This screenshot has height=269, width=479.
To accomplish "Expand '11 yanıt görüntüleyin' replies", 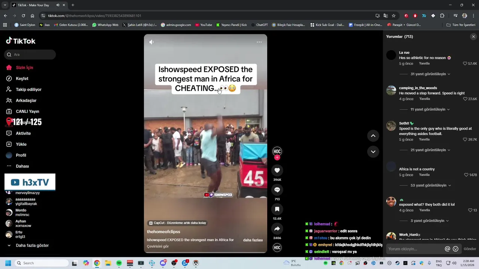I will [430, 109].
